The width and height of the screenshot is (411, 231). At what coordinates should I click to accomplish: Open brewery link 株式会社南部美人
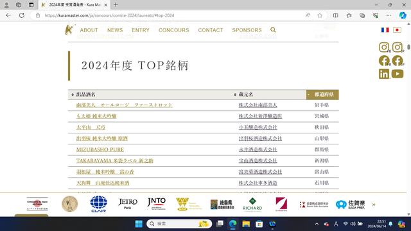258,105
